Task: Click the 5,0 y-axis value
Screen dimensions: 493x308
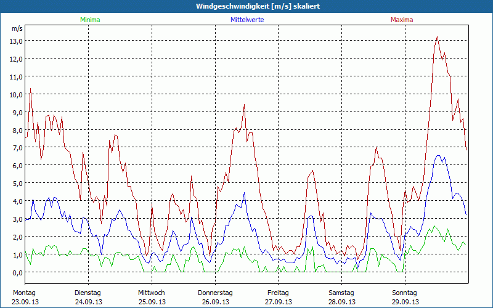Action: [17, 183]
